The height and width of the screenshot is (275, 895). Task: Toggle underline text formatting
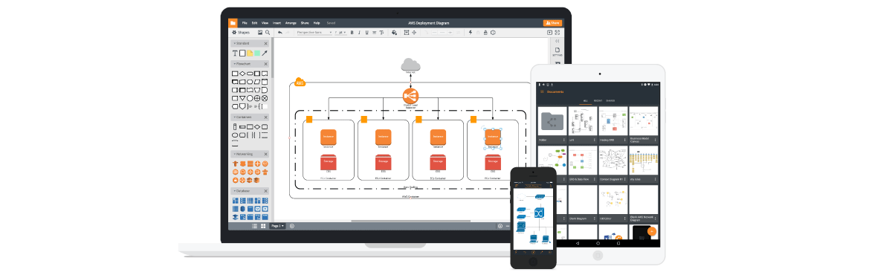(366, 33)
